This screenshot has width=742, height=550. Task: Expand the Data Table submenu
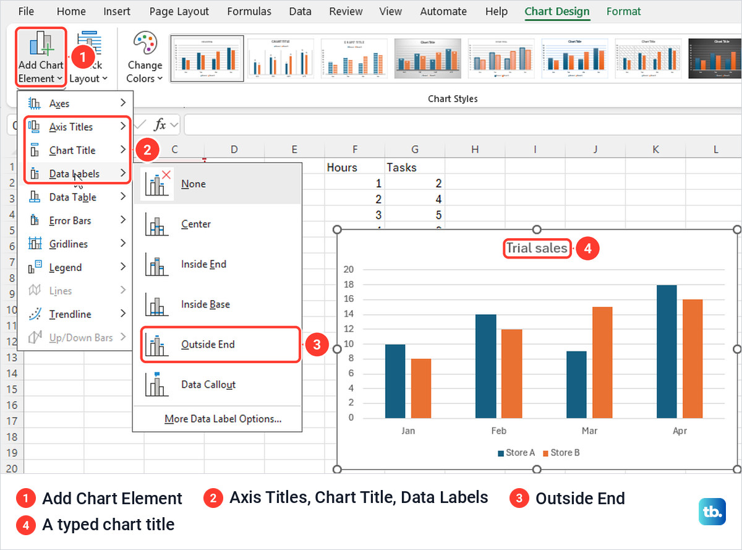[75, 197]
